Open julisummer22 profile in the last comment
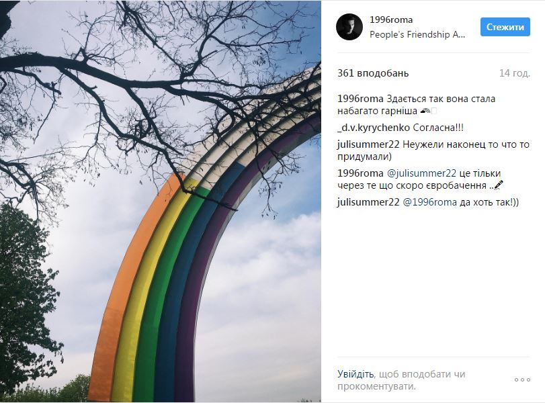Screen dimensions: 545x403 coord(368,202)
